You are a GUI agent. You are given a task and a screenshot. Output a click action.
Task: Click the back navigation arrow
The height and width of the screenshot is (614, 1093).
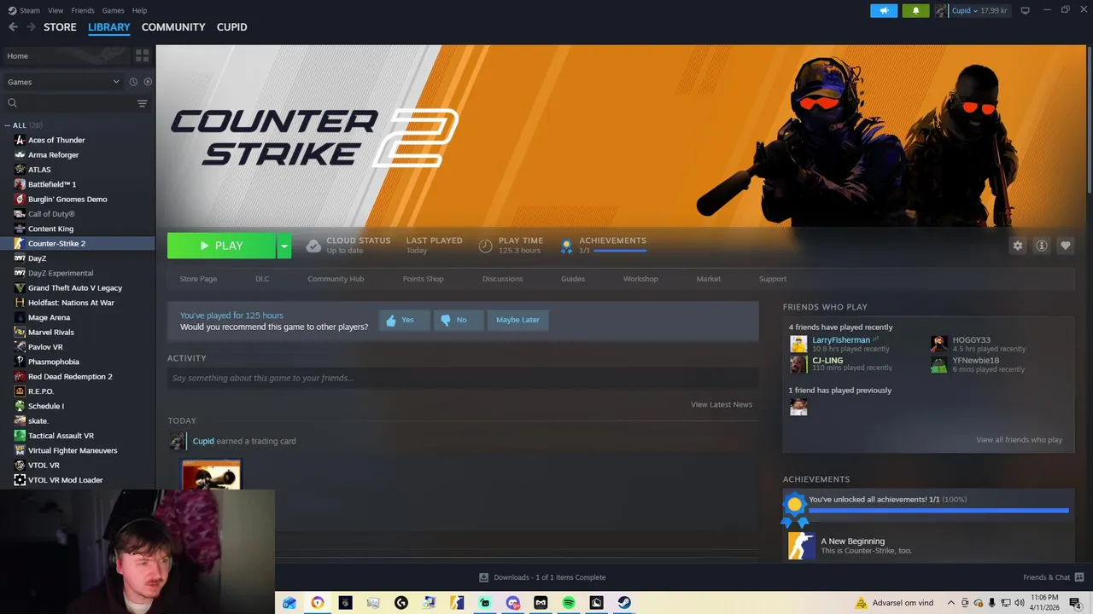pyautogui.click(x=13, y=27)
